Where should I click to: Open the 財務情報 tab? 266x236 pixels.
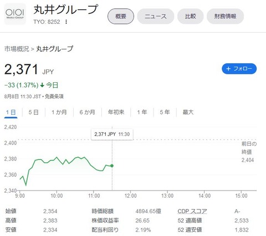[x=225, y=16]
